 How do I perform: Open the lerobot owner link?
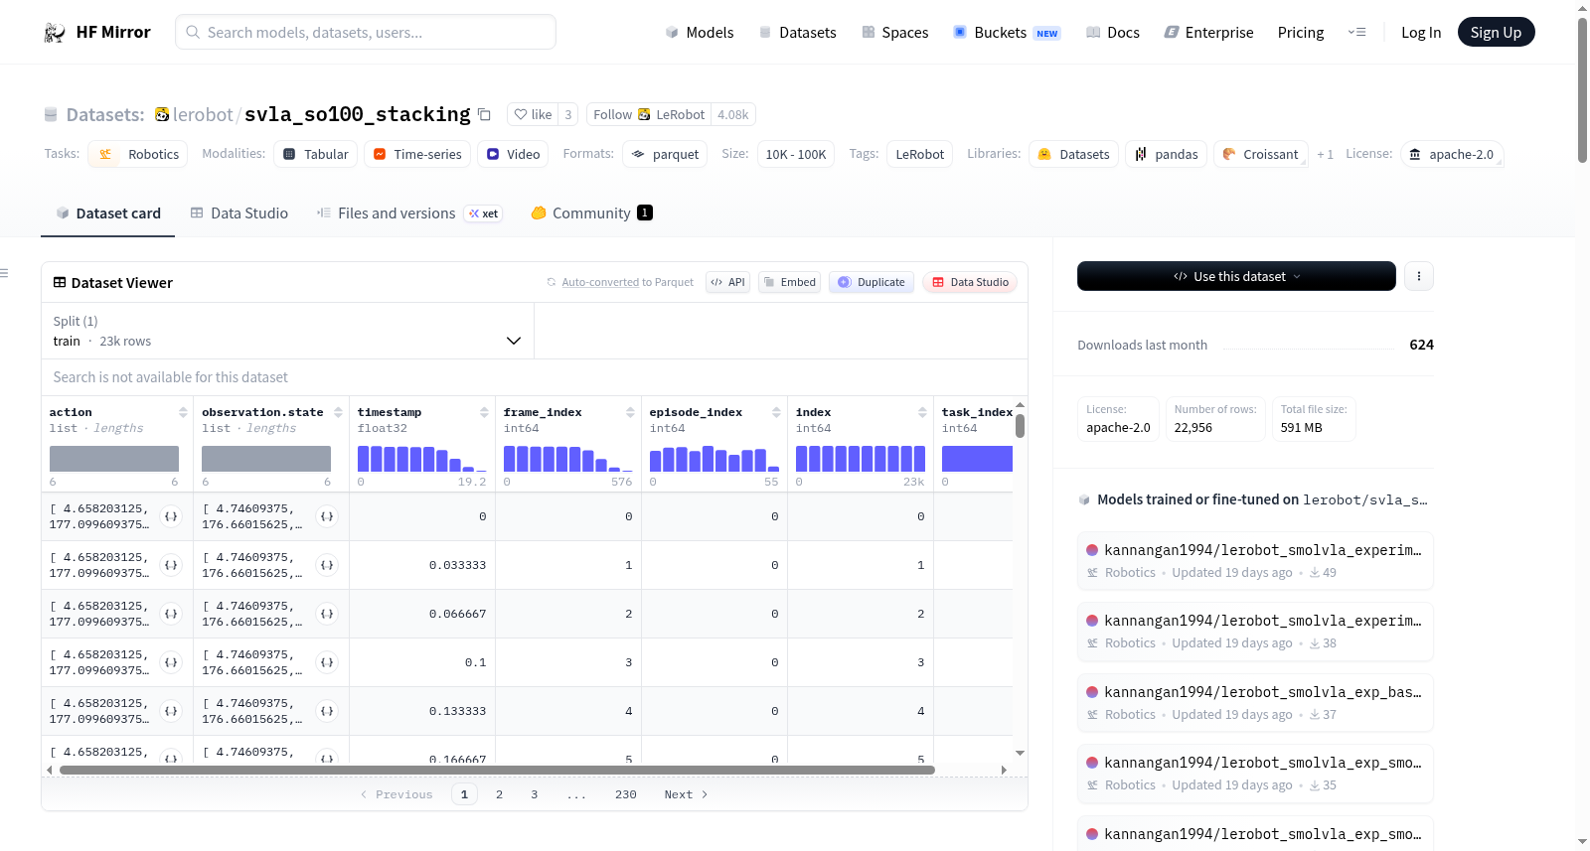tap(203, 114)
